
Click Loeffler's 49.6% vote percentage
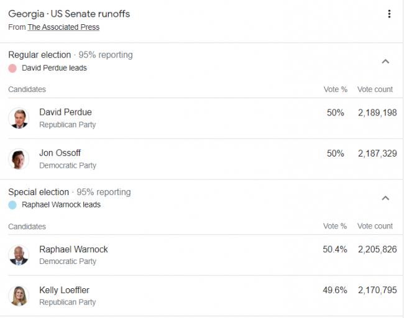334,290
